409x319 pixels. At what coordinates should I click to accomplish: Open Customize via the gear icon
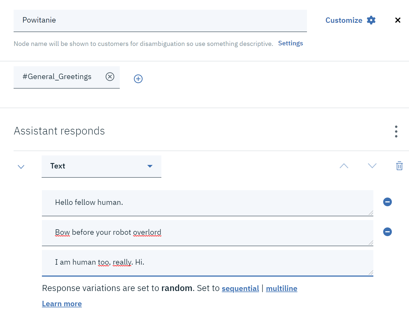[x=371, y=20]
